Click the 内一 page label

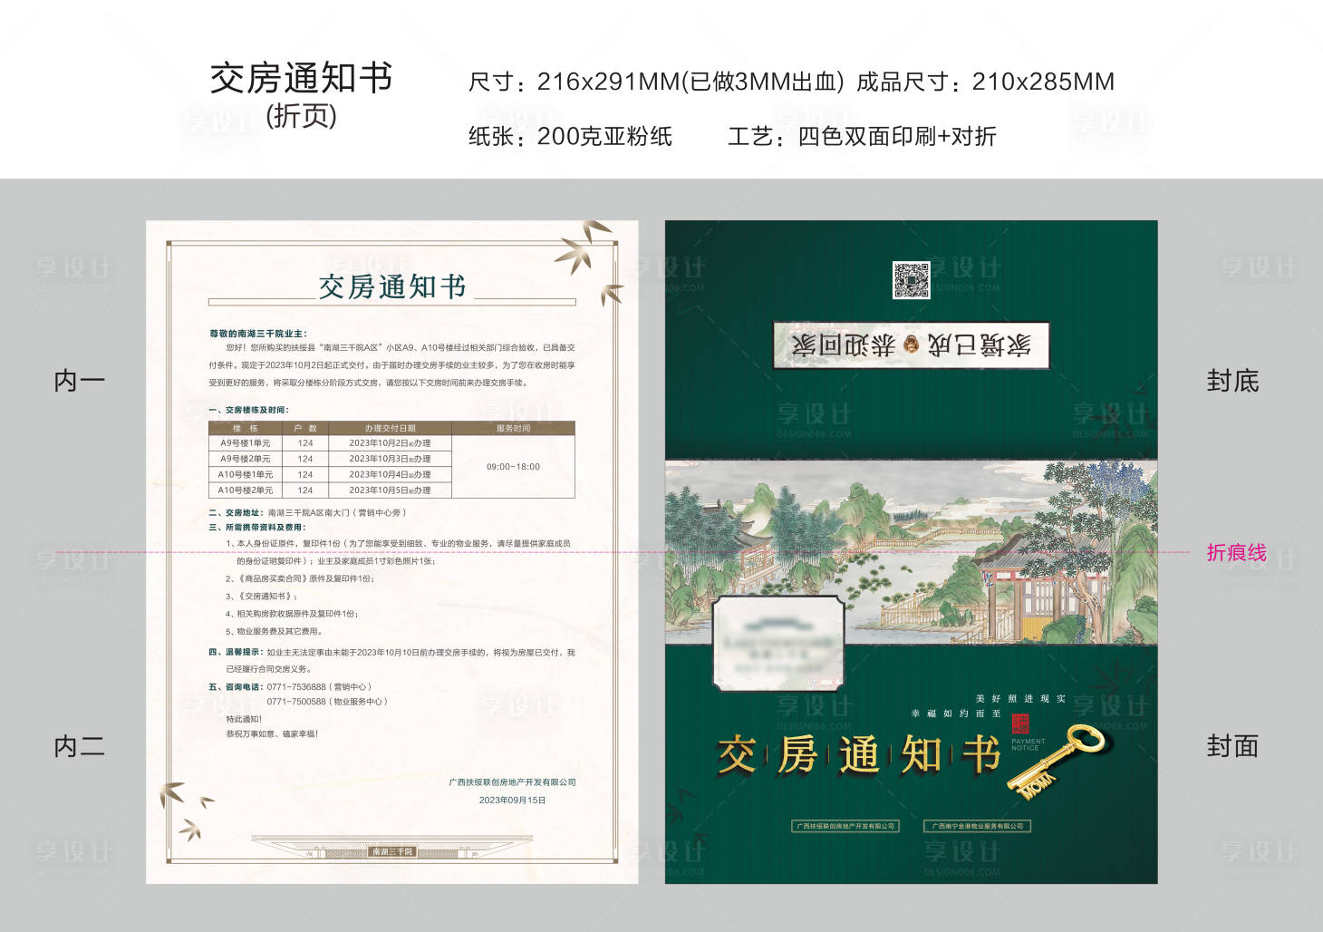(x=80, y=381)
